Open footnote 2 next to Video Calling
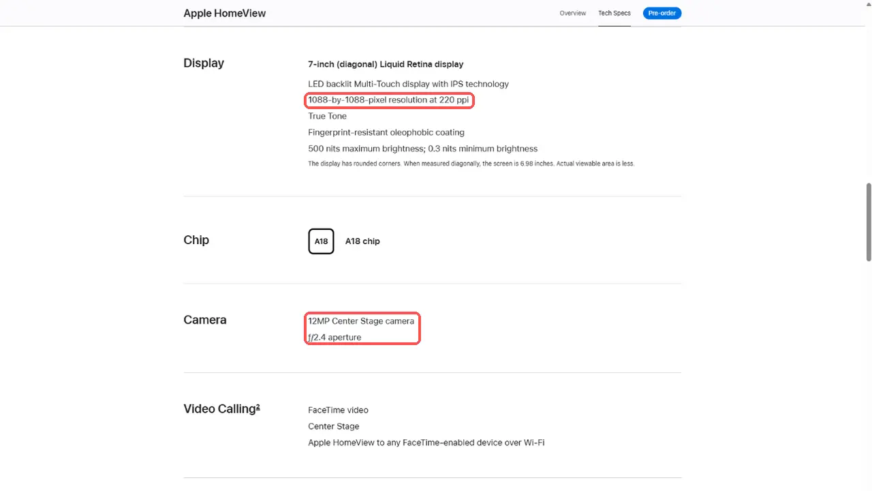The image size is (872, 491). pyautogui.click(x=258, y=407)
